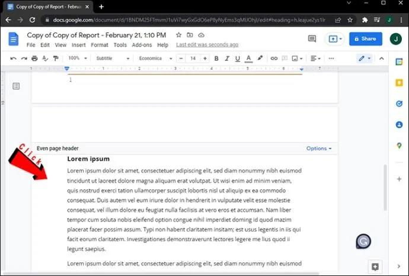Image resolution: width=409 pixels, height=276 pixels.
Task: Open comment history icon
Action: click(312, 39)
